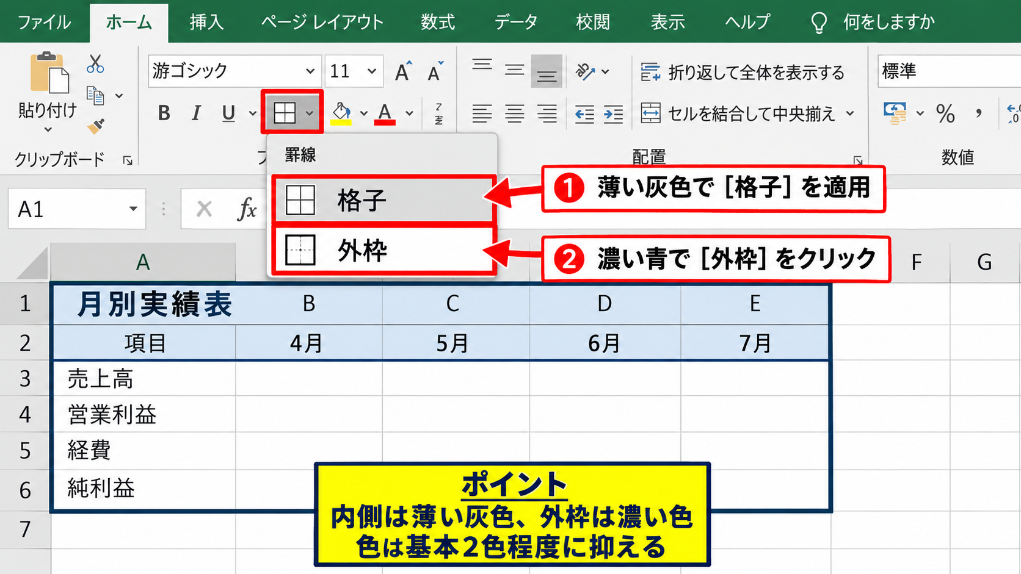Open borders dropdown arrow
The height and width of the screenshot is (574, 1021).
(310, 113)
